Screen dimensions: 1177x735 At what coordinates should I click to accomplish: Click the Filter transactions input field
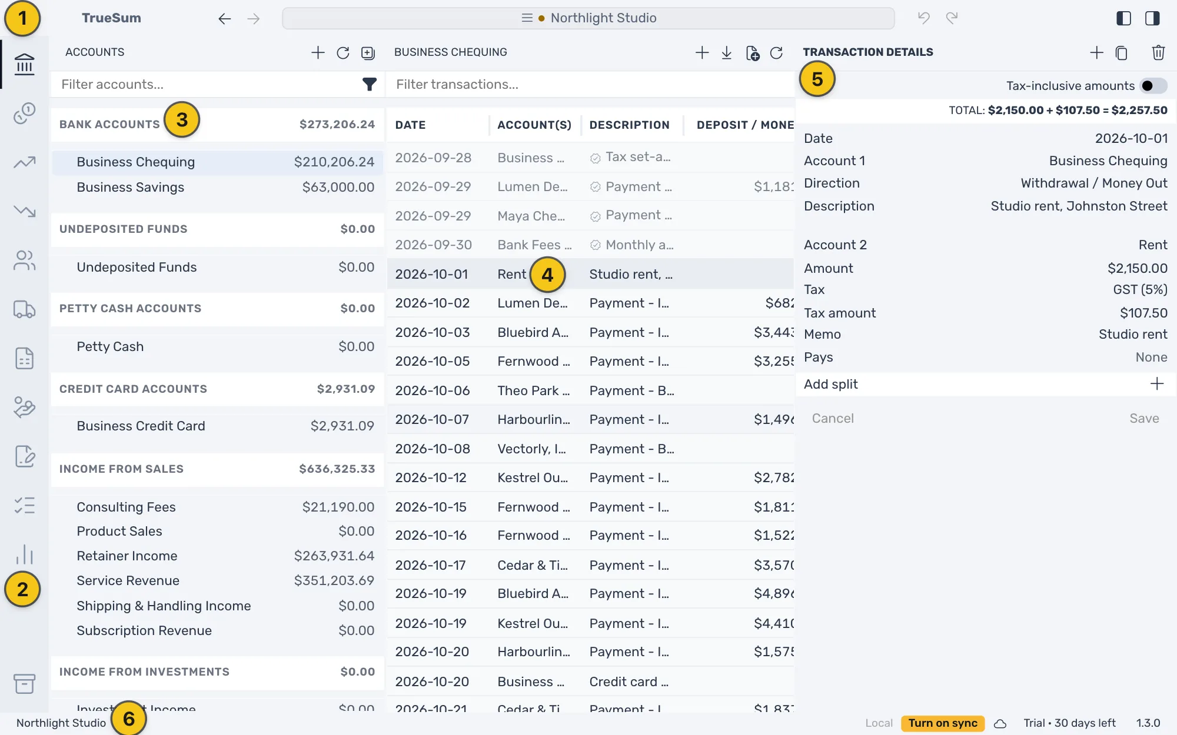591,85
